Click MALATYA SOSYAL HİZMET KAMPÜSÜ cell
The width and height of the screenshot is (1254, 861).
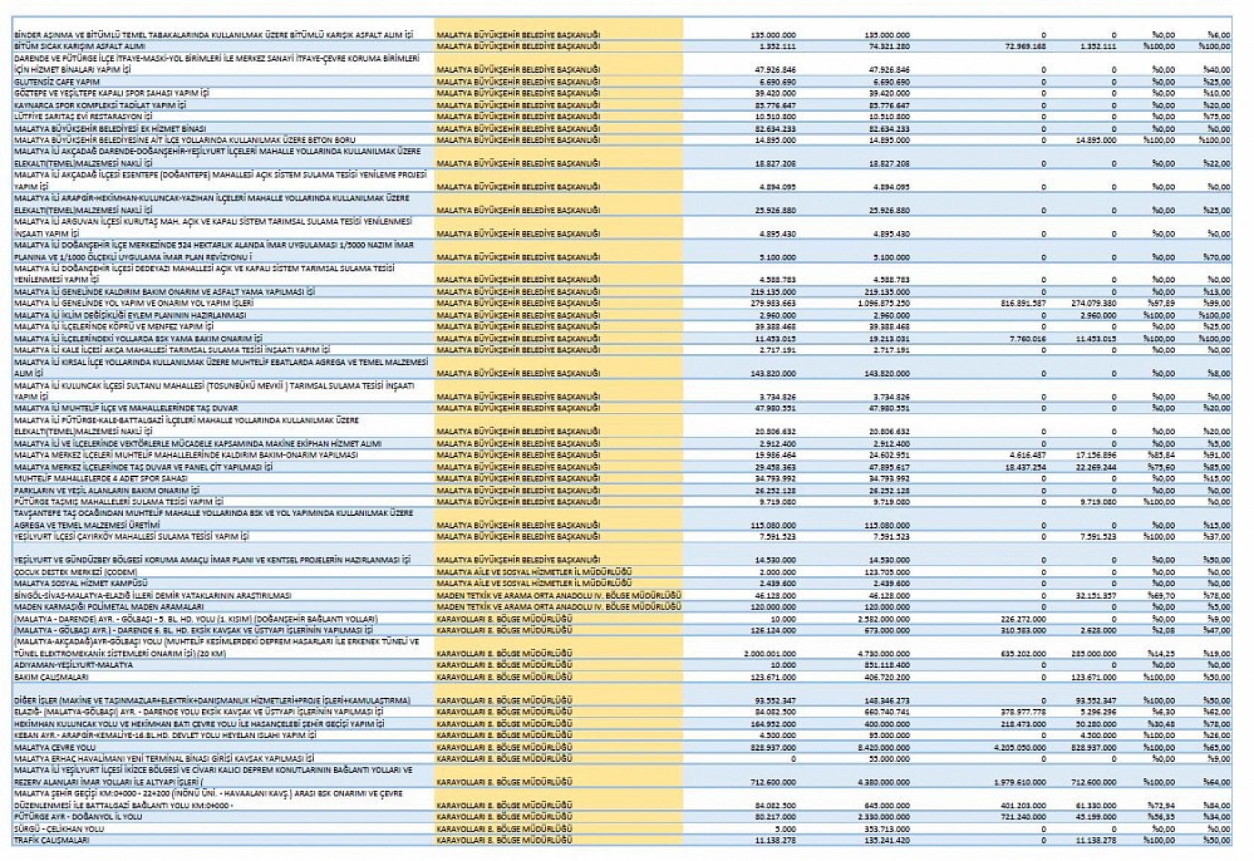(x=81, y=583)
